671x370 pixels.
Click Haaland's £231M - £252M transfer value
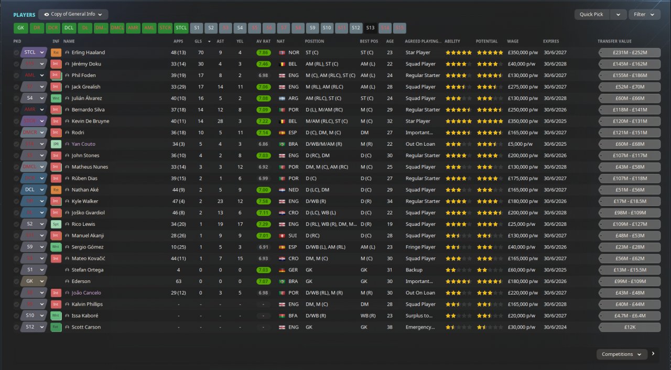click(630, 52)
